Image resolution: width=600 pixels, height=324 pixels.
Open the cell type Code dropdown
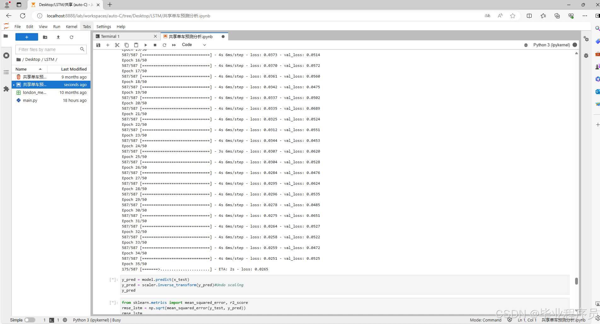click(x=194, y=45)
